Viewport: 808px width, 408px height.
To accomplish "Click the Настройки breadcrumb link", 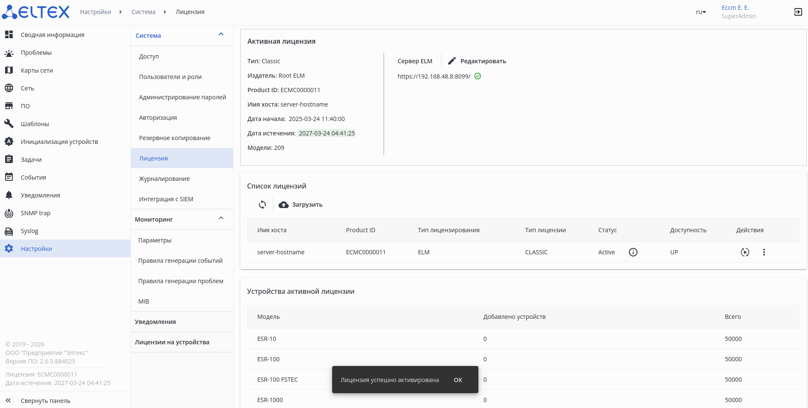I will pyautogui.click(x=95, y=12).
